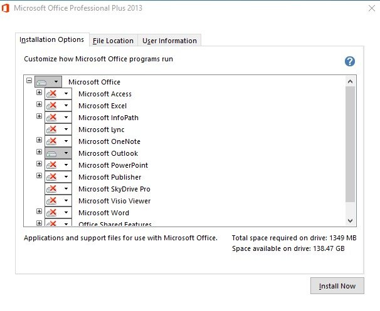The width and height of the screenshot is (380, 311).
Task: Click the not-available icon beside Microsoft Access
Action: 51,94
